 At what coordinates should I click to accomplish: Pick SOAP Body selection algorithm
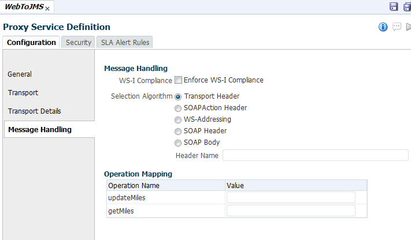pos(178,142)
